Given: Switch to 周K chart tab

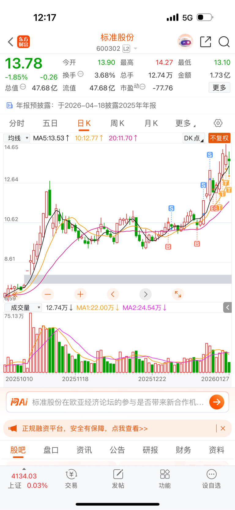Looking at the screenshot, I should (x=117, y=123).
